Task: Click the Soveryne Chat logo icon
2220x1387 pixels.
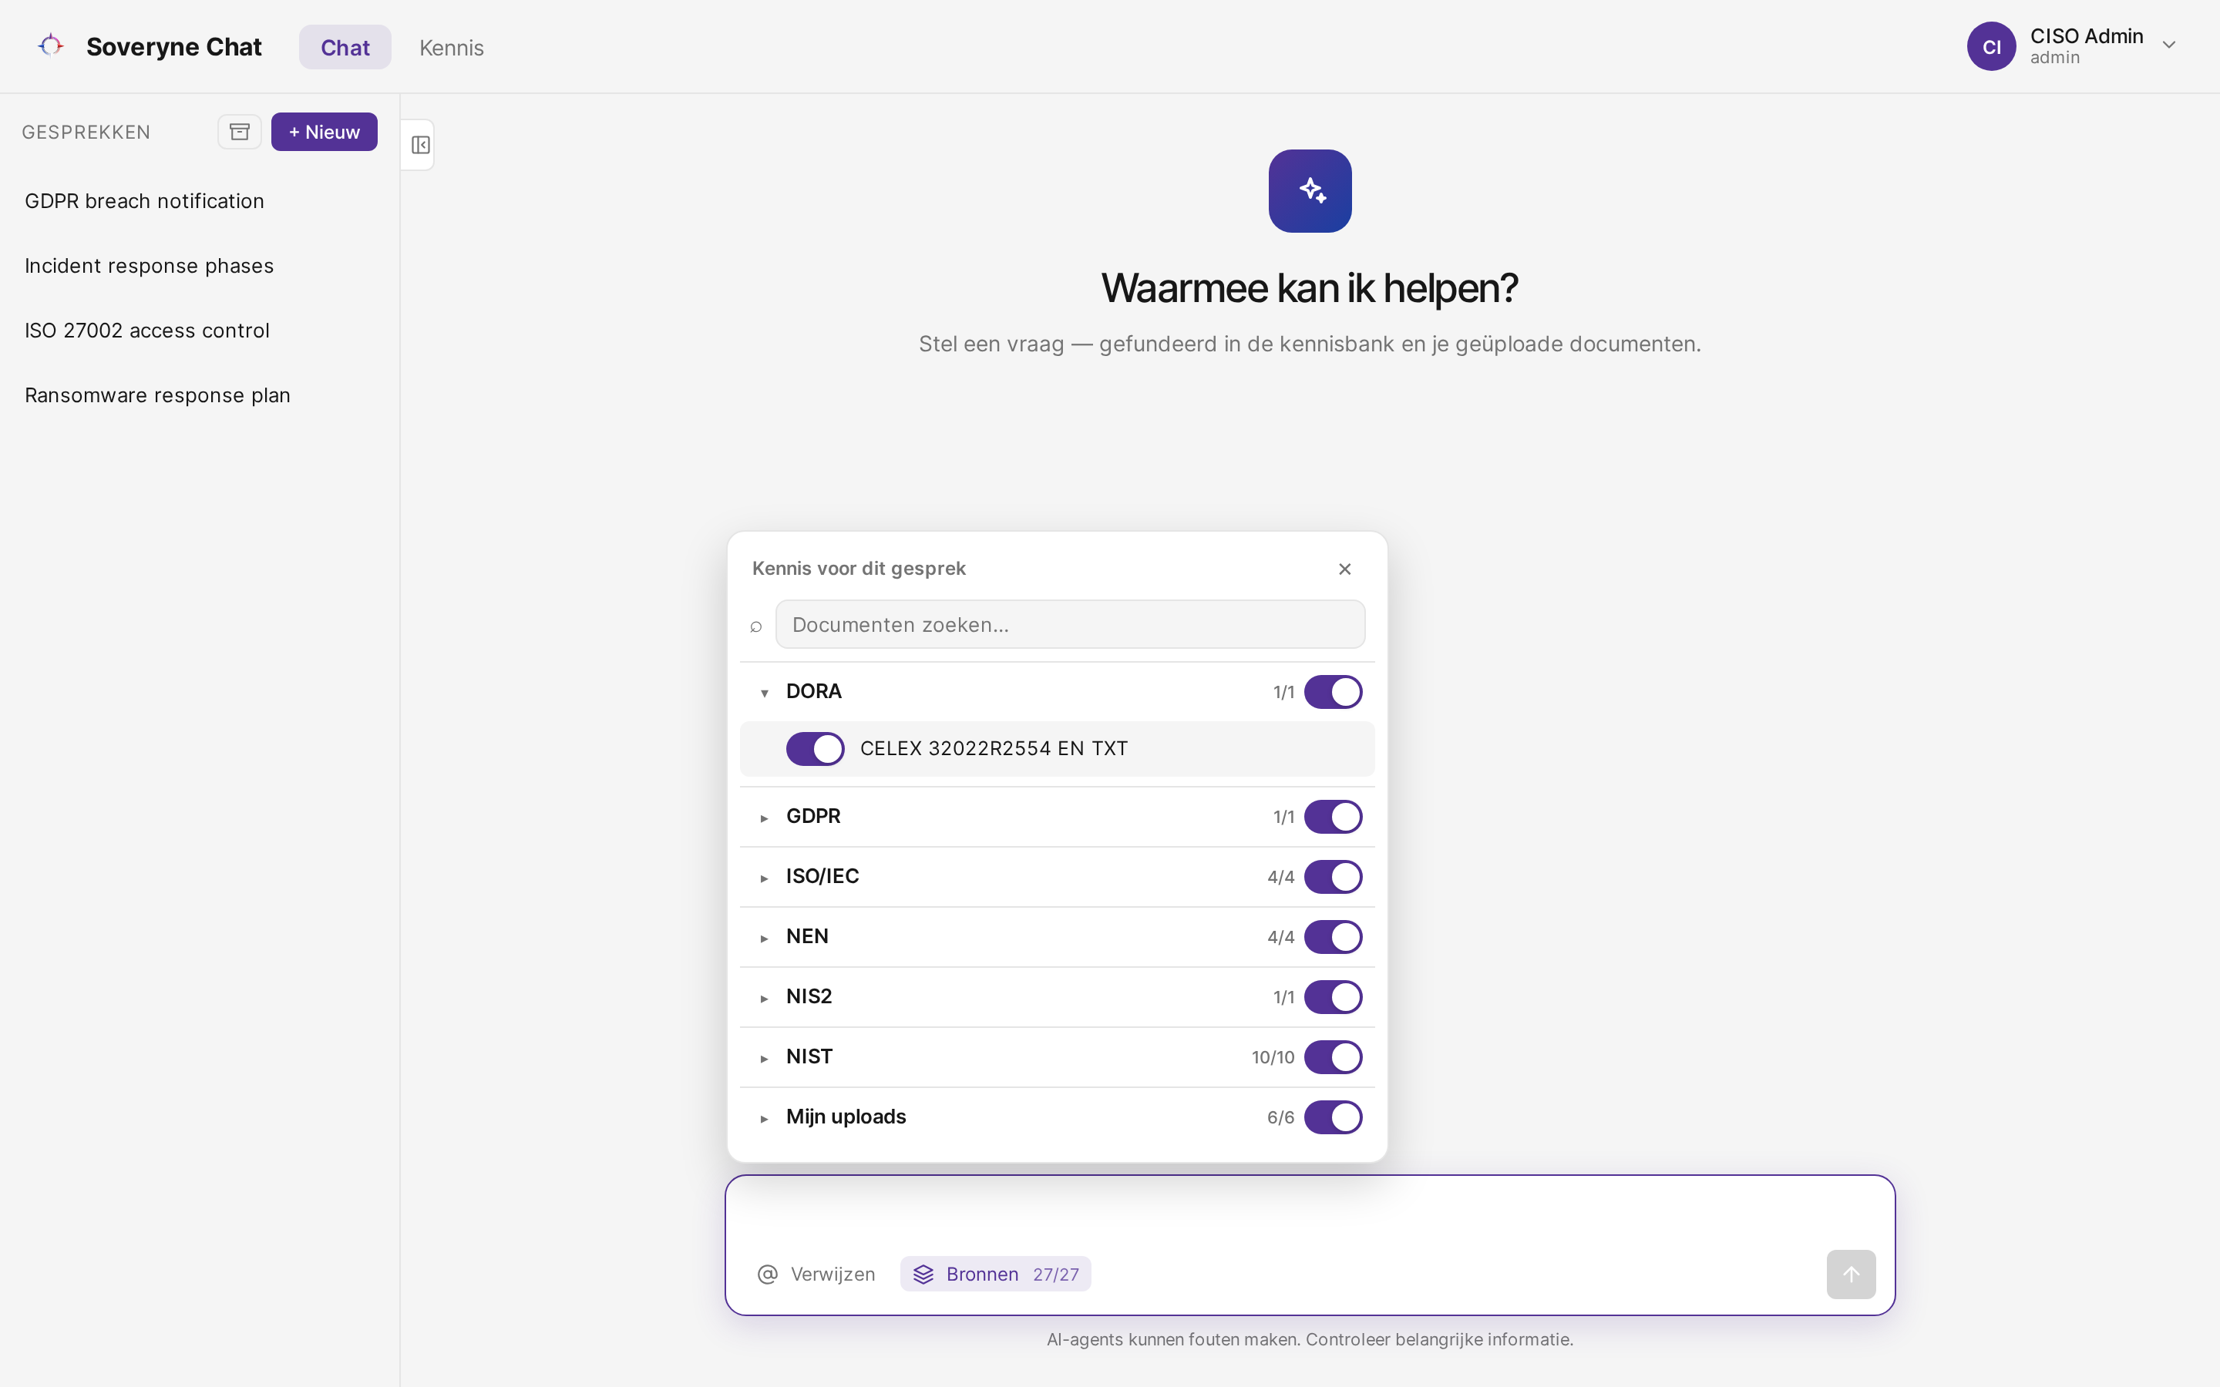Action: (50, 45)
